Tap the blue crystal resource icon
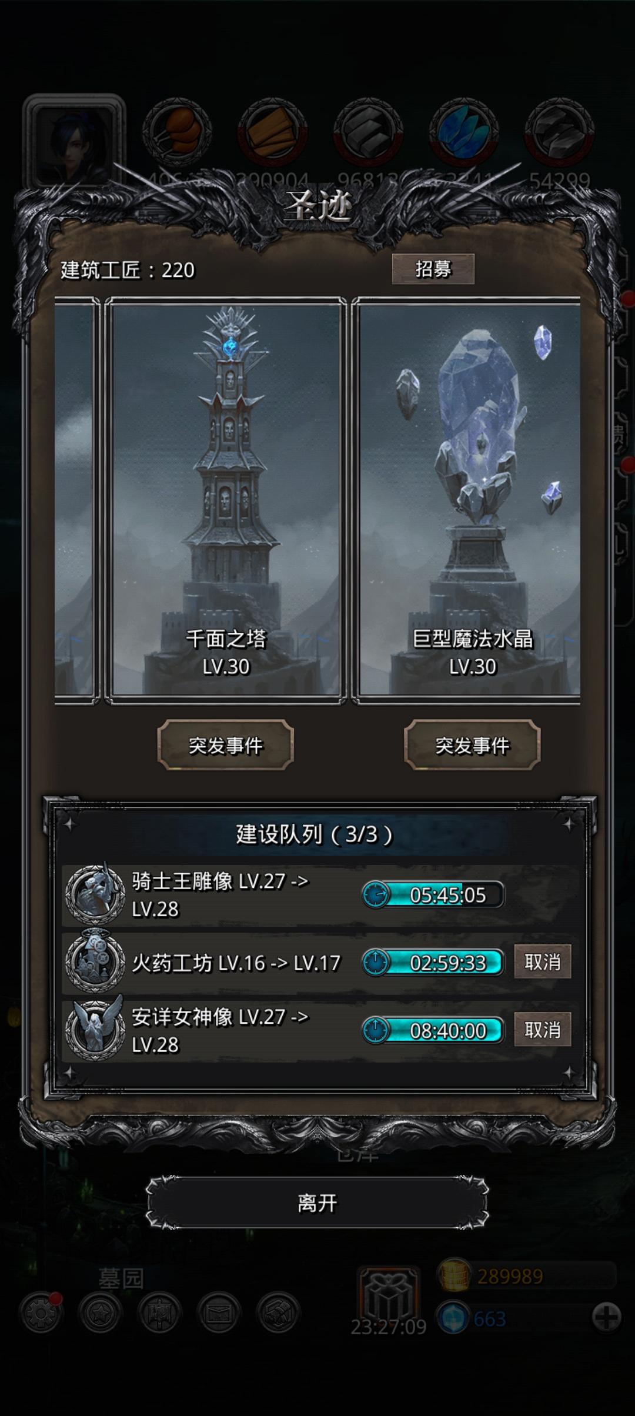The height and width of the screenshot is (1416, 635). [464, 132]
